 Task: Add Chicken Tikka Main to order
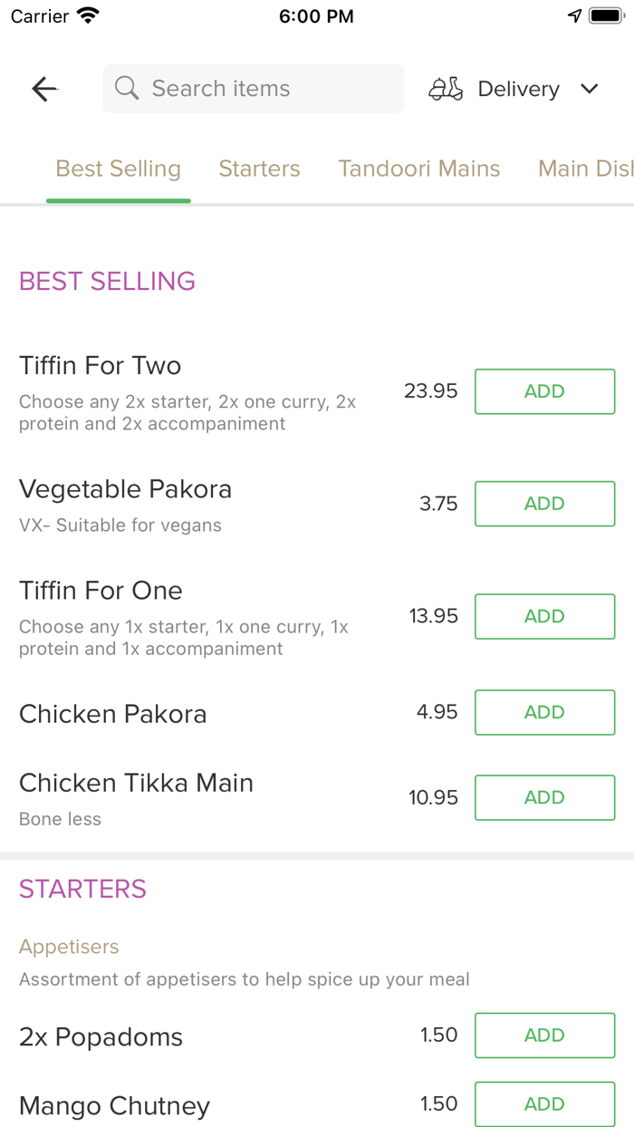click(x=544, y=797)
